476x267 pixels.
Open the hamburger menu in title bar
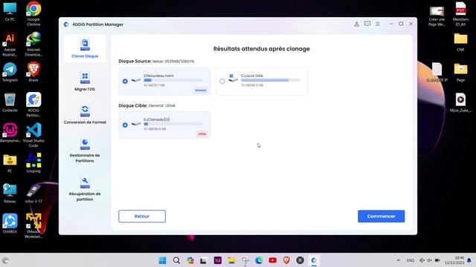tap(378, 24)
